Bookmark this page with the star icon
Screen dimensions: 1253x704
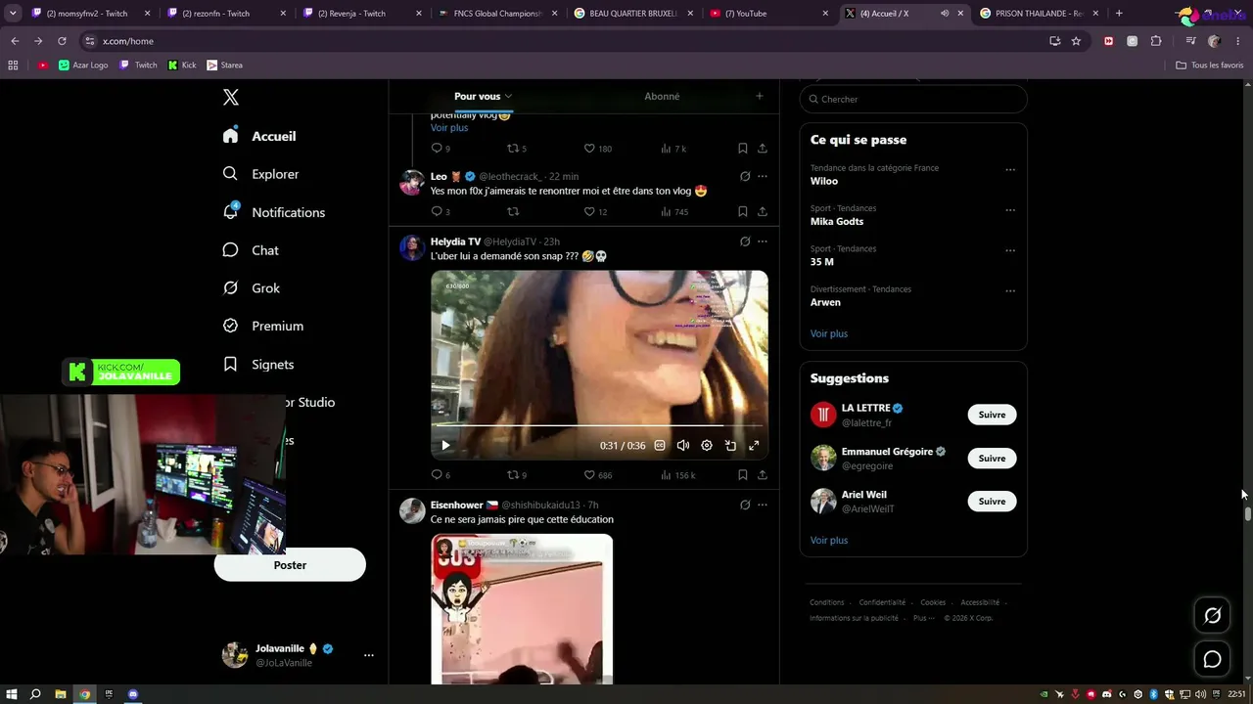1076,41
